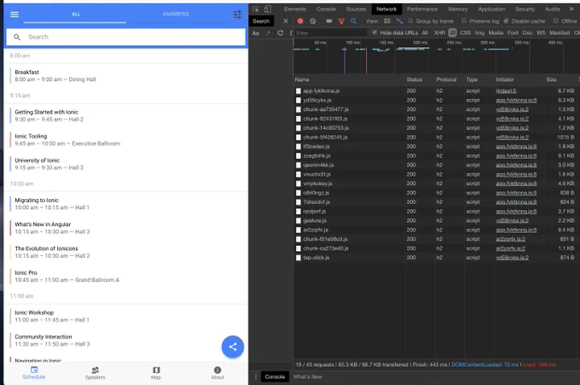580x385 pixels.
Task: Toggle the network filter funnel icon
Action: tap(341, 21)
